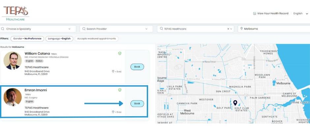Click Palm Gardens label on the map
Screen dimensions: 310x130
coord(260,98)
